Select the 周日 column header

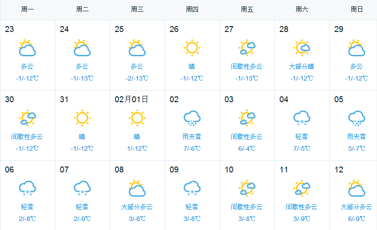[357, 9]
